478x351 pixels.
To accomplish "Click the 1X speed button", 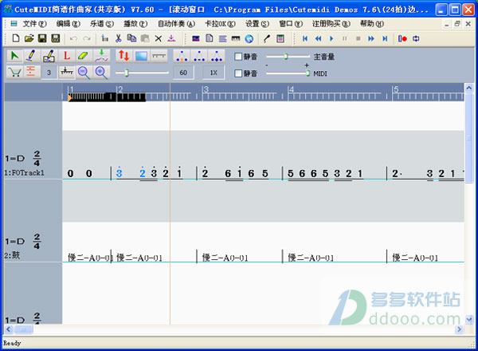I will (214, 73).
